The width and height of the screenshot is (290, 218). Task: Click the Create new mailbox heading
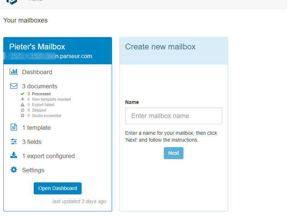coord(160,47)
